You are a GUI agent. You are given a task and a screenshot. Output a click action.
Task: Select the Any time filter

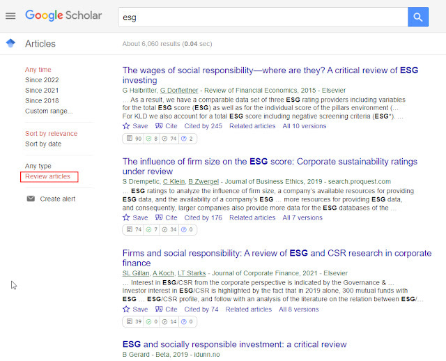38,70
